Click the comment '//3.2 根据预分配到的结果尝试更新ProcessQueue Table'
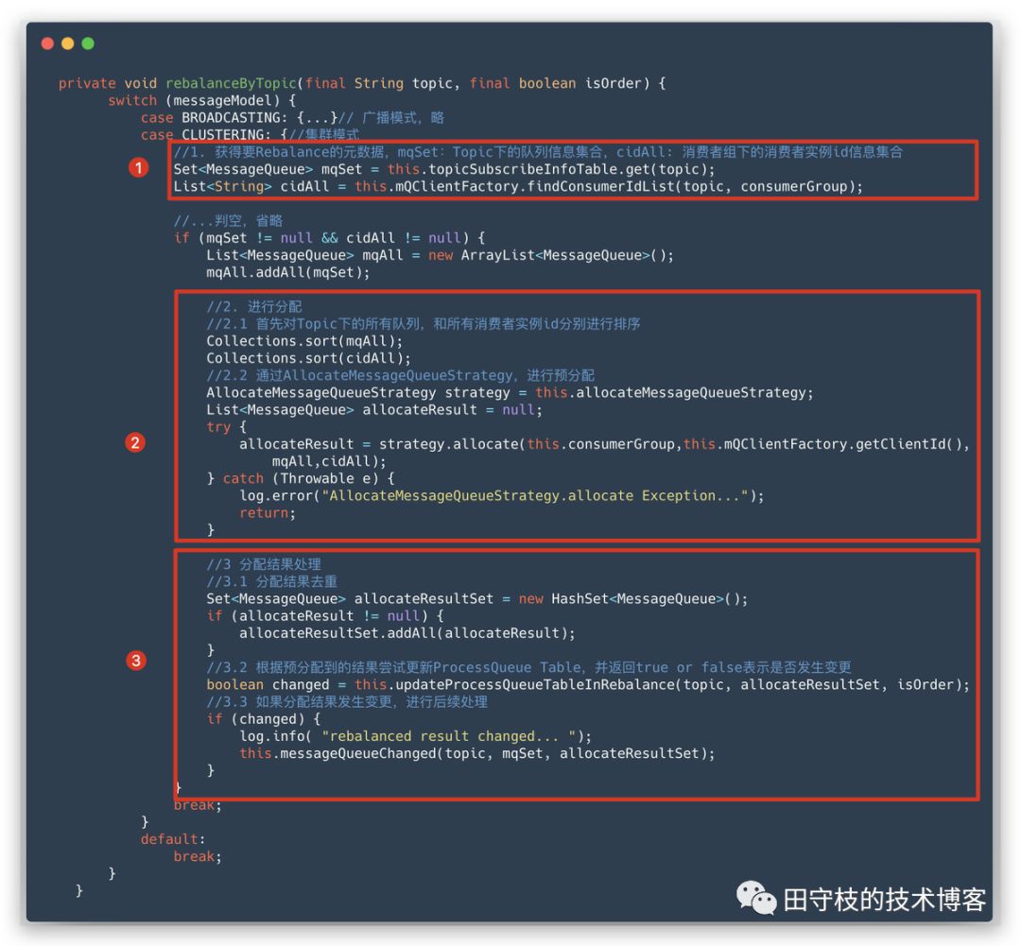This screenshot has height=946, width=1021. (x=528, y=667)
